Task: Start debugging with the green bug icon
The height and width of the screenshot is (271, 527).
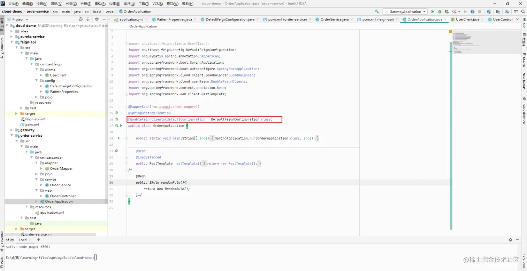Action: click(440, 11)
